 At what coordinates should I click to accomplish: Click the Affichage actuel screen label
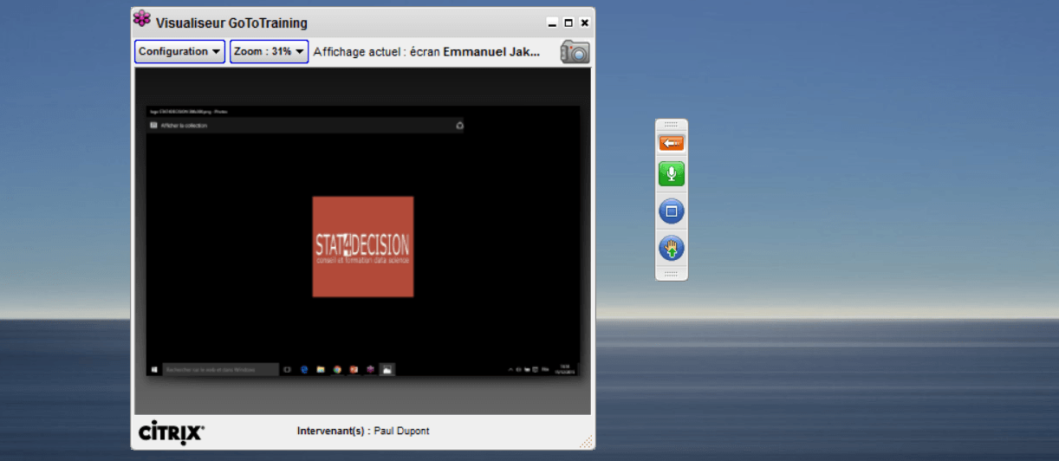(426, 52)
